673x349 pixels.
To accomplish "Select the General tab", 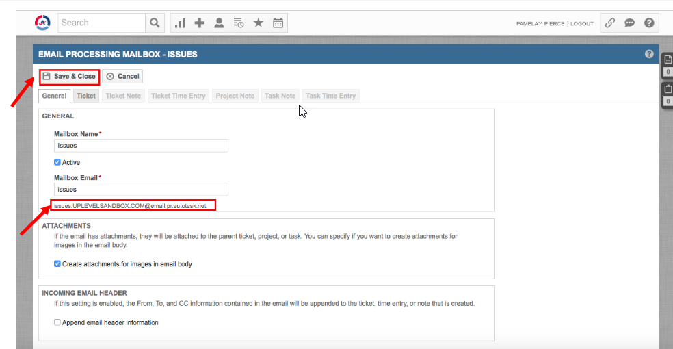I will click(x=54, y=96).
